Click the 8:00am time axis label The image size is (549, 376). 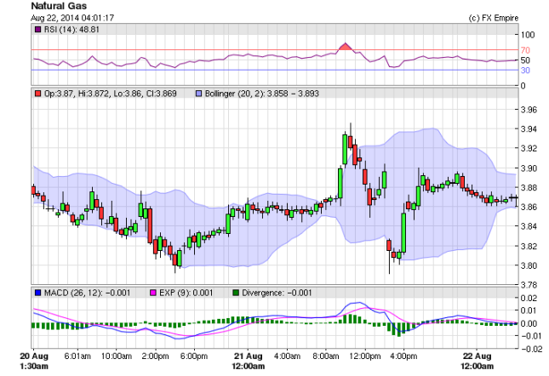(326, 356)
